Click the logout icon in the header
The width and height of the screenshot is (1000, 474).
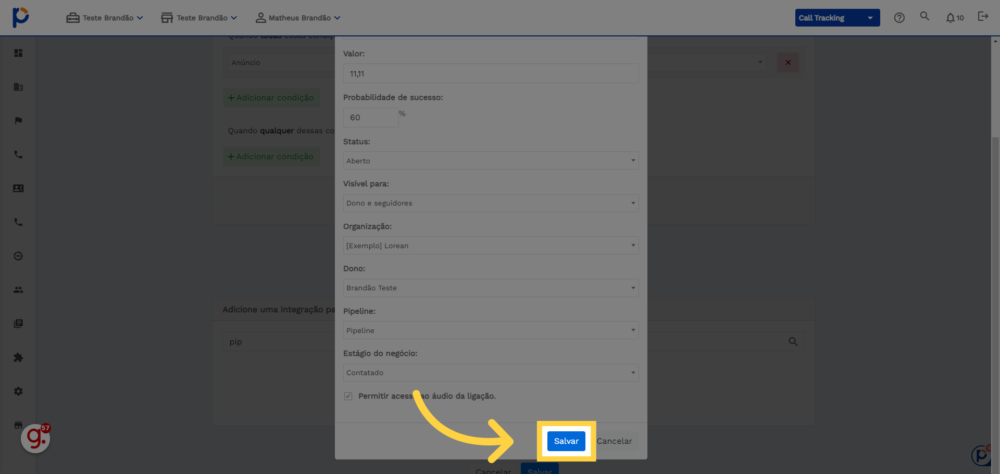(983, 17)
